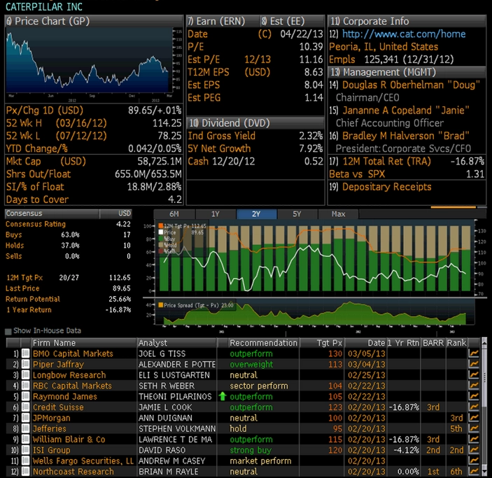Open the Earn (ERN) section
This screenshot has height=478, width=492.
(223, 21)
